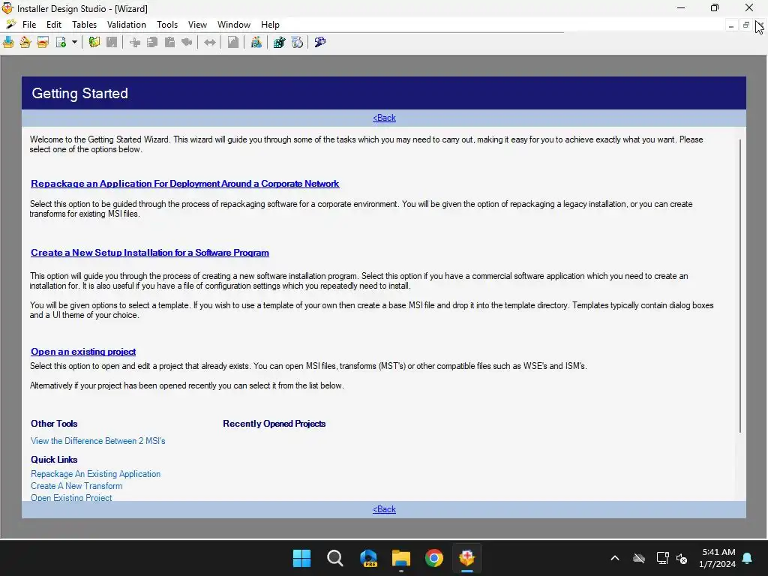Viewport: 768px width, 576px height.
Task: Open the dropdown arrow beside the new document icon
Action: pos(74,43)
